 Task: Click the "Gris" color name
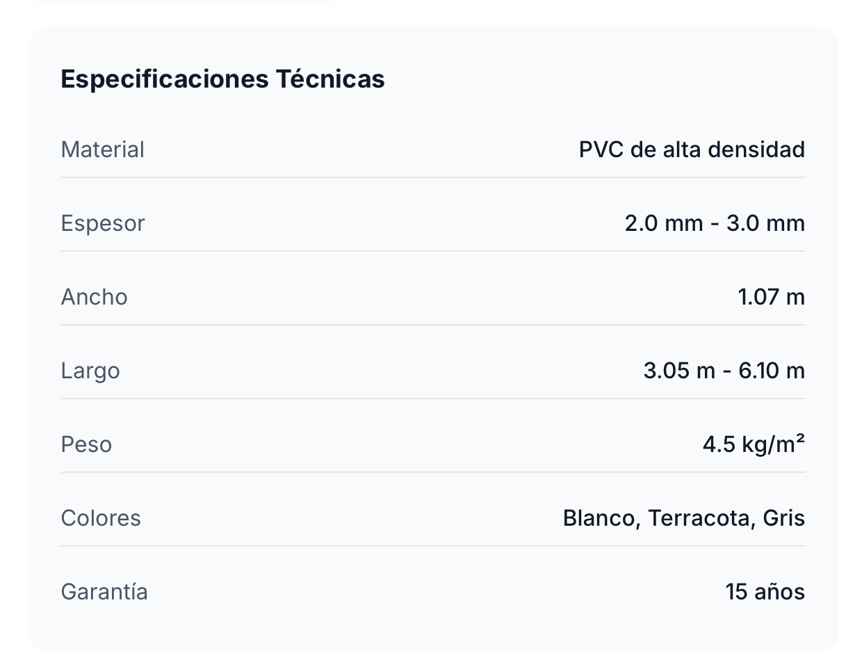coord(783,518)
